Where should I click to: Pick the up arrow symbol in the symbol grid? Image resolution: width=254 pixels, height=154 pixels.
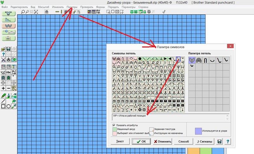pyautogui.click(x=178, y=110)
